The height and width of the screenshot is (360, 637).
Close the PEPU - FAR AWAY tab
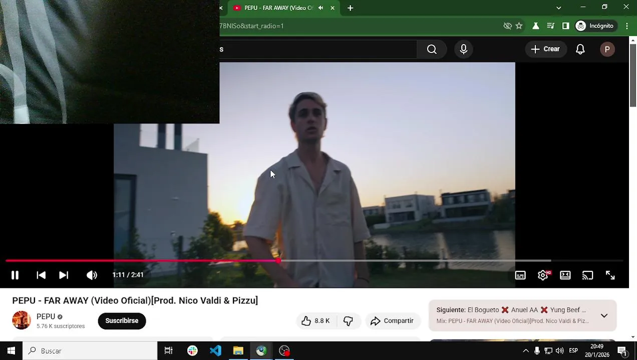pyautogui.click(x=332, y=8)
